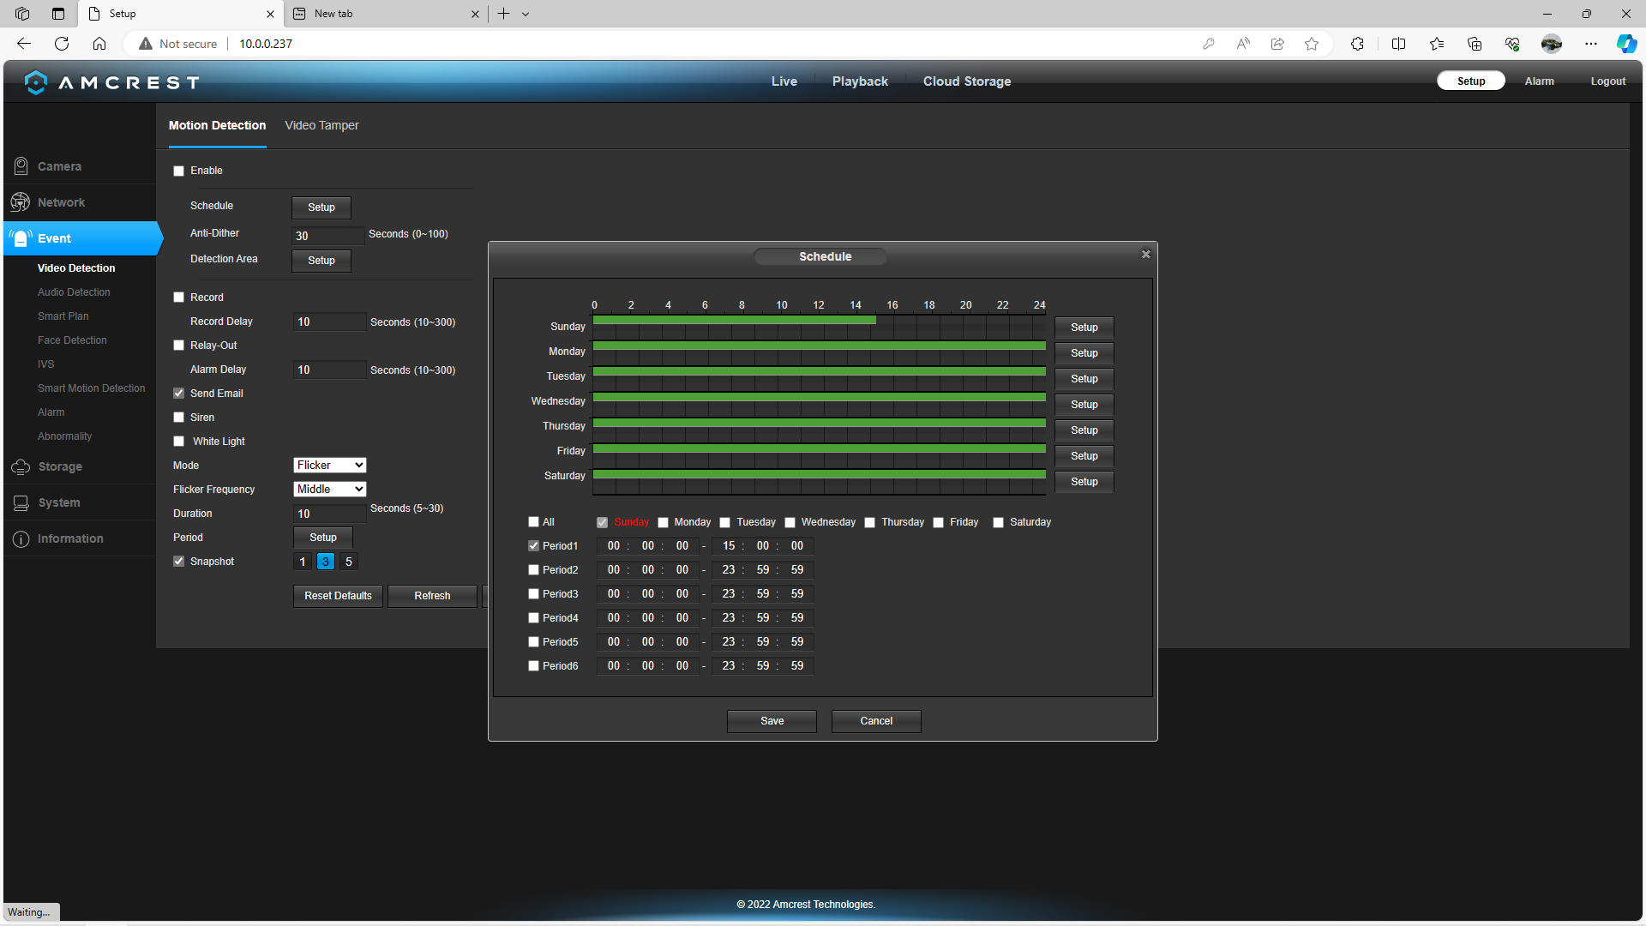Click Logout link
1646x926 pixels.
coord(1607,81)
